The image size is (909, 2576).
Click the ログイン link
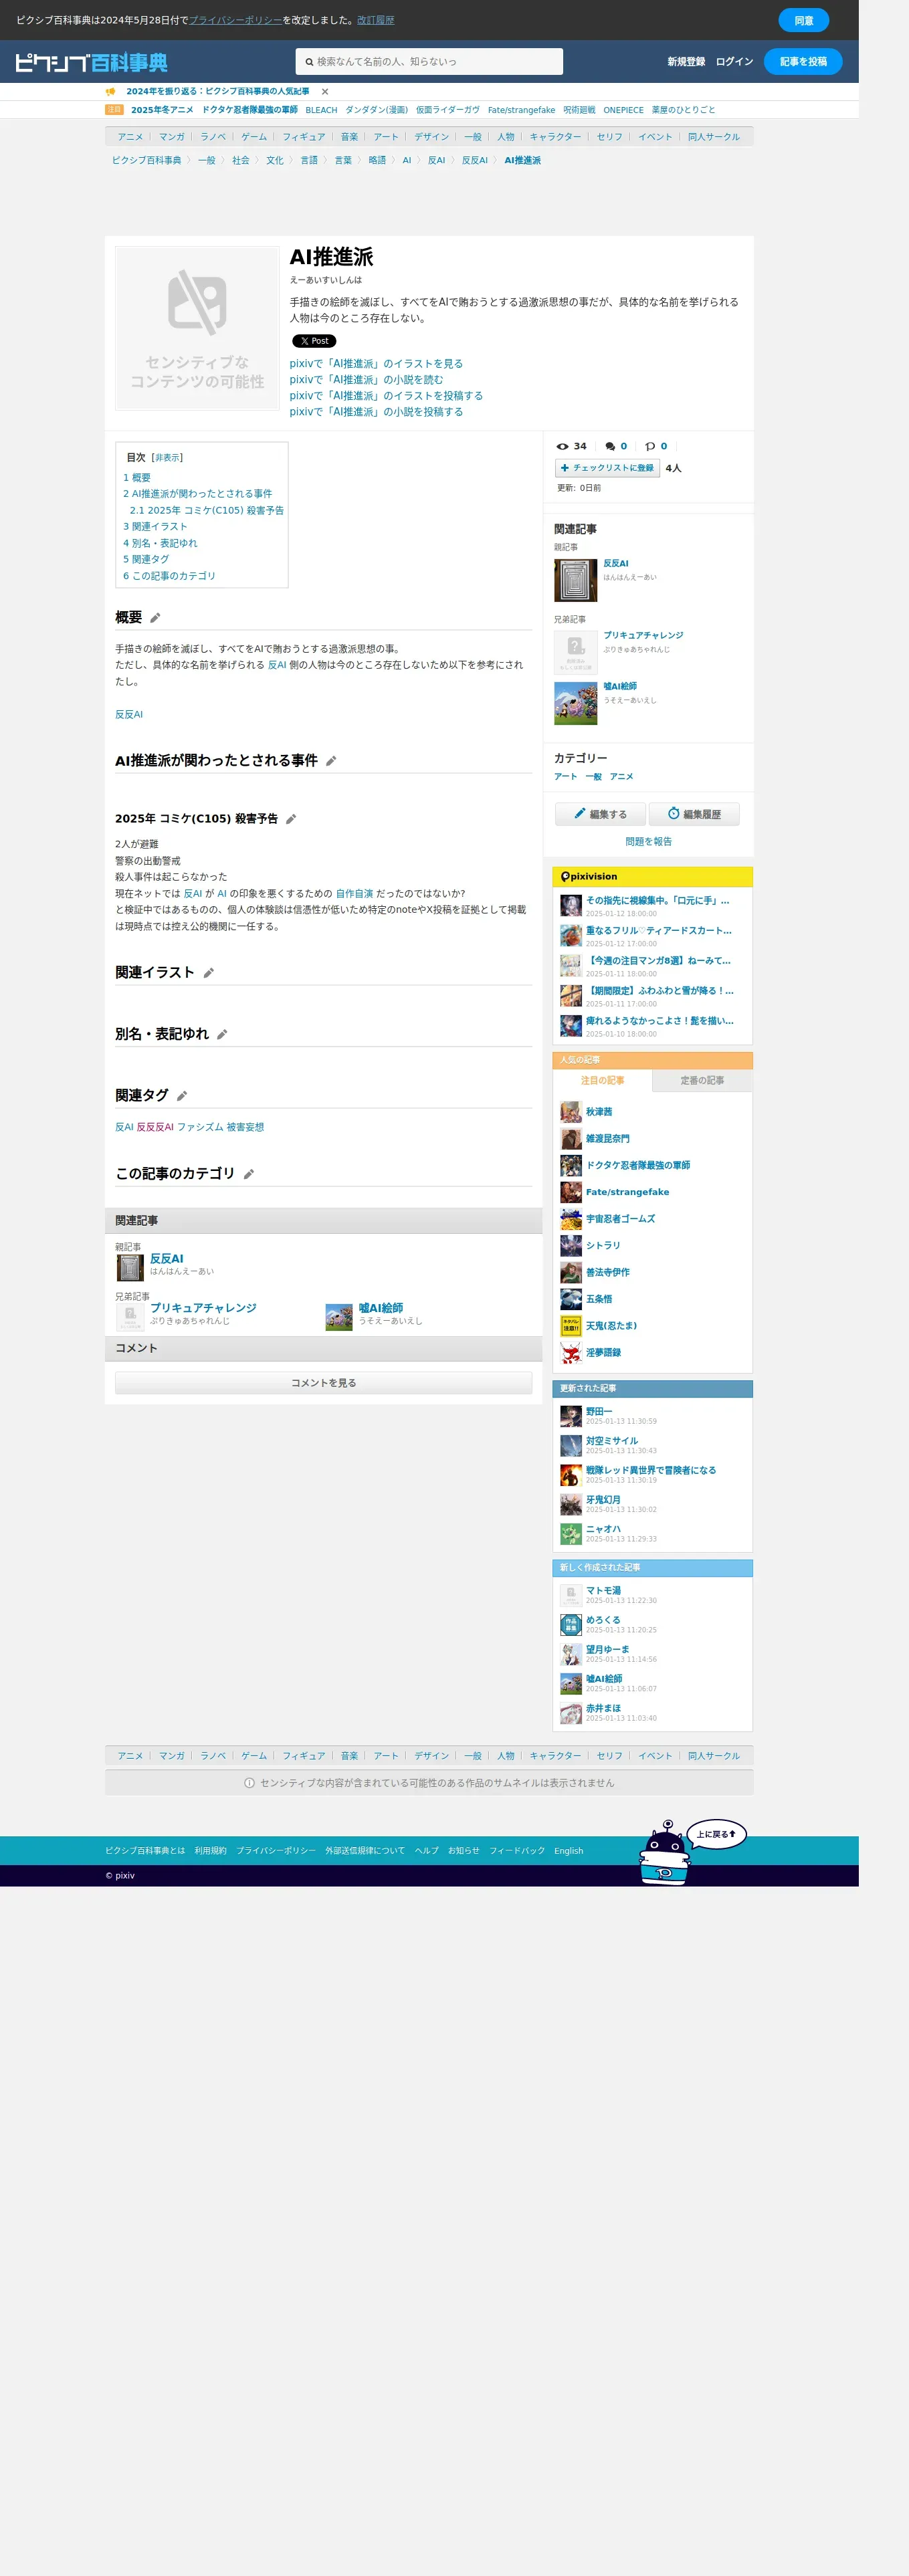coord(734,62)
